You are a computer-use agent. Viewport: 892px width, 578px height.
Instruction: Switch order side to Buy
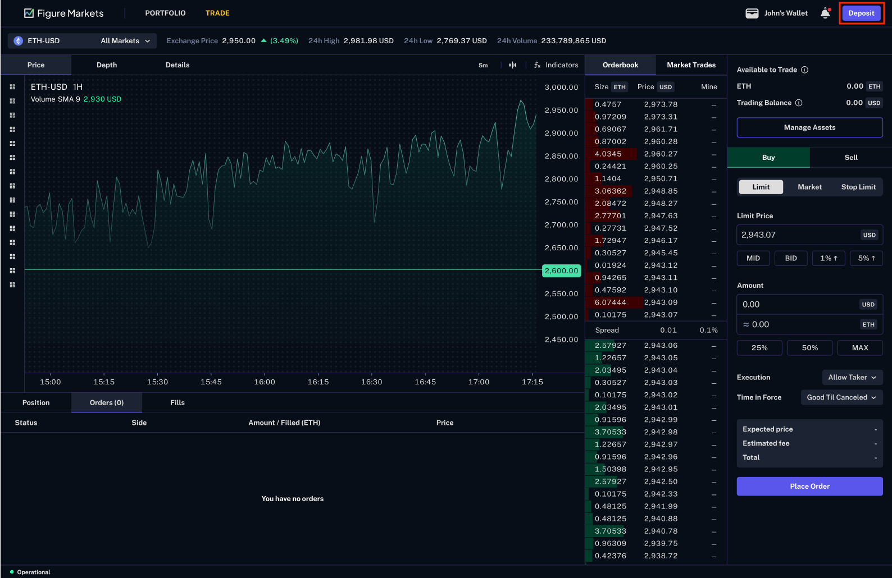pos(768,158)
